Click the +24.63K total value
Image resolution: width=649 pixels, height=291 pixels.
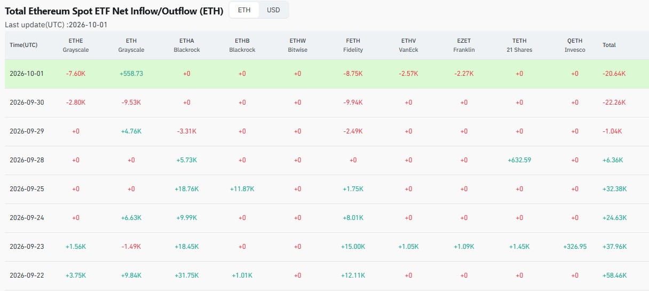(x=615, y=218)
